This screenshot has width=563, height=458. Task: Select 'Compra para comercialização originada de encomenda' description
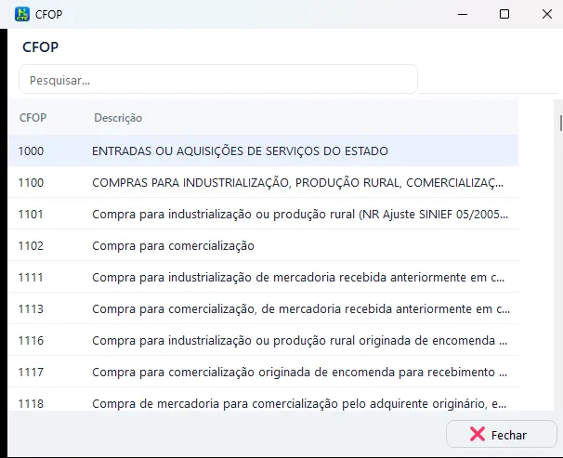pos(299,372)
